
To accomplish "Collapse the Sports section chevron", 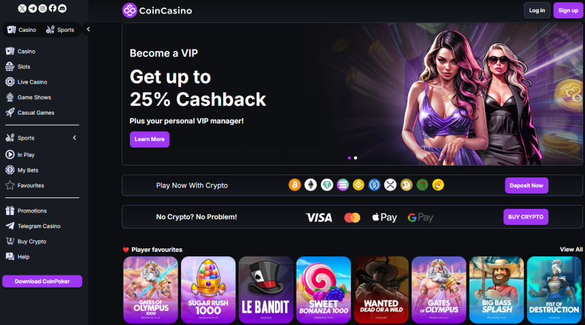I will [75, 138].
